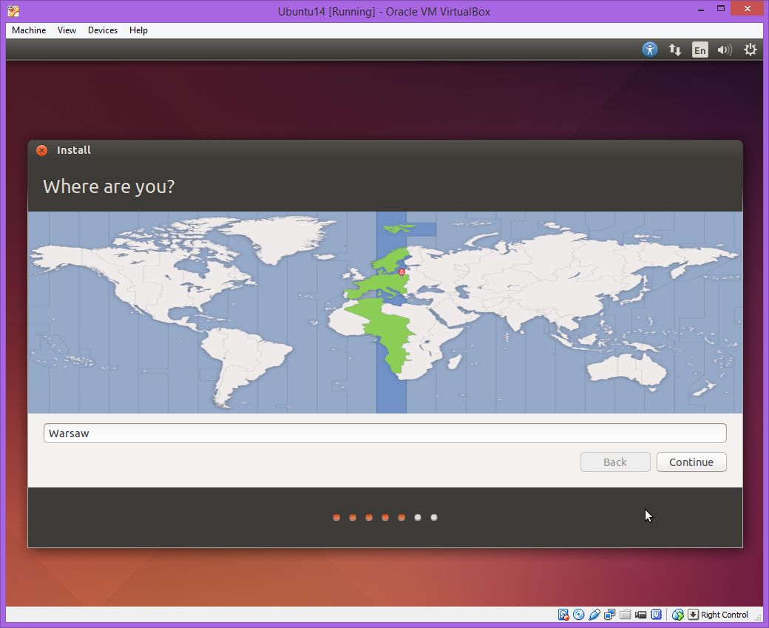
Task: Minimize the VirtualBox window
Action: pyautogui.click(x=701, y=10)
